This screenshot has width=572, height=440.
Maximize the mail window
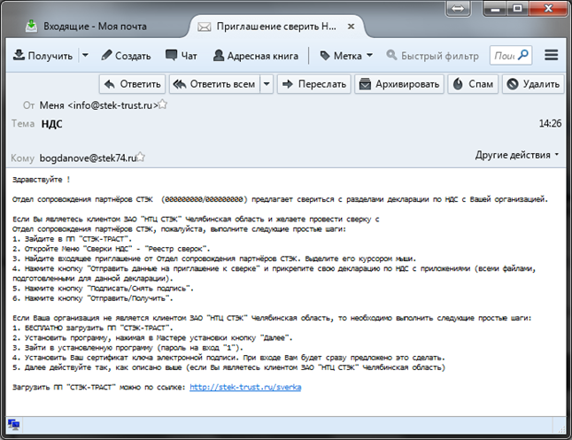[518, 8]
